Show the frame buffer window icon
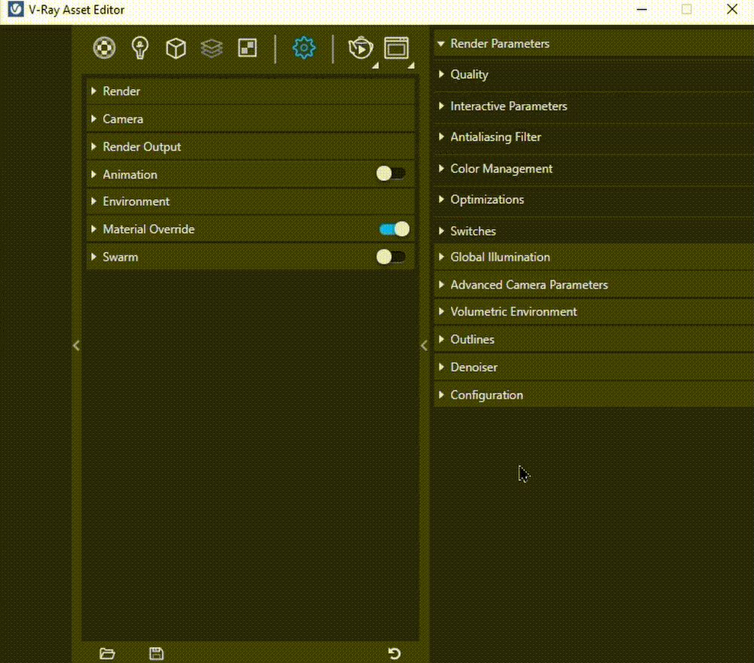The image size is (754, 663). point(397,48)
